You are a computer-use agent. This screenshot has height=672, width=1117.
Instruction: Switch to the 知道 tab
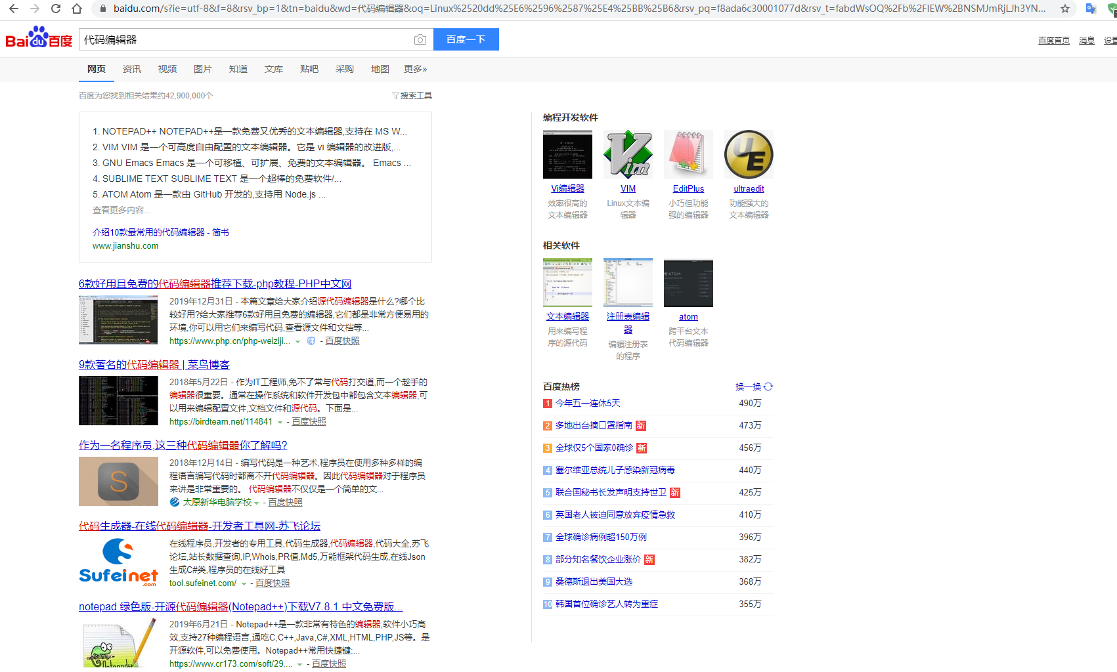click(238, 69)
